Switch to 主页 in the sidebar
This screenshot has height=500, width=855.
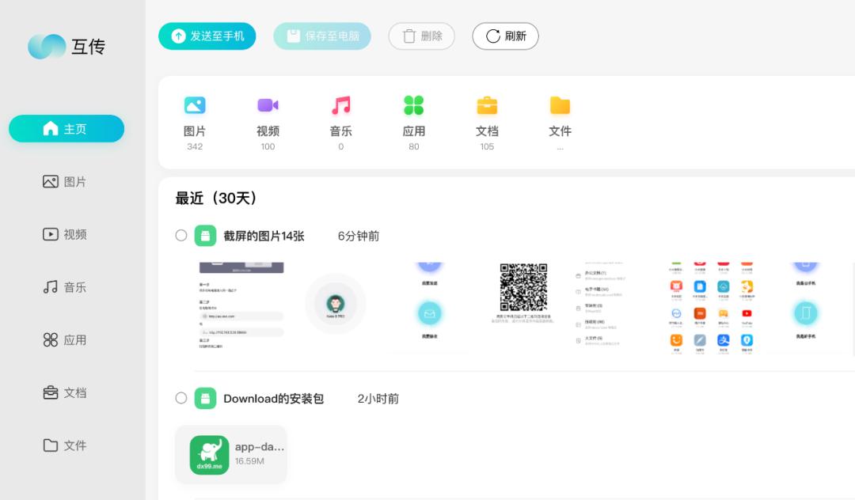pyautogui.click(x=66, y=128)
